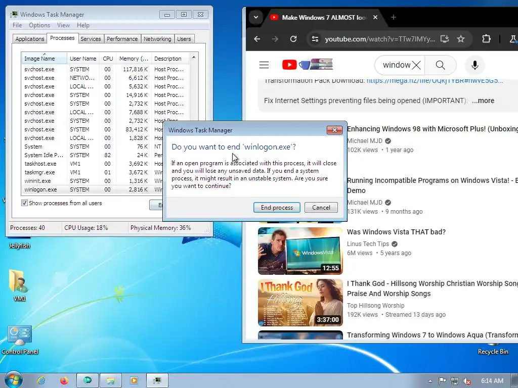Clear the YouTube search box
Viewport: 518px width, 388px height.
[x=416, y=65]
